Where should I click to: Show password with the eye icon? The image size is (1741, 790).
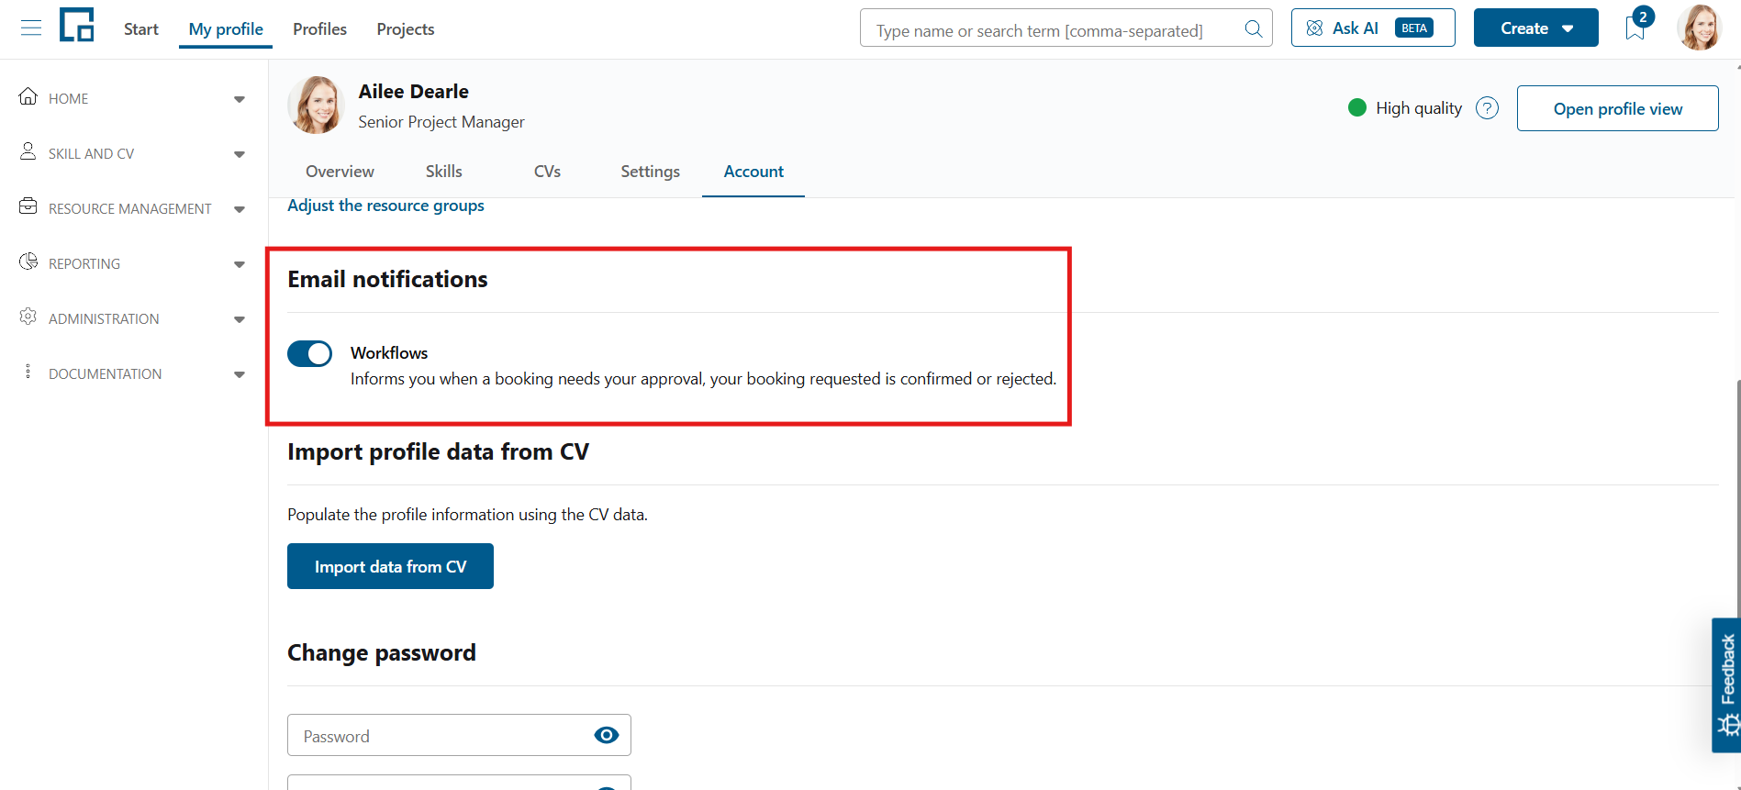pyautogui.click(x=607, y=735)
